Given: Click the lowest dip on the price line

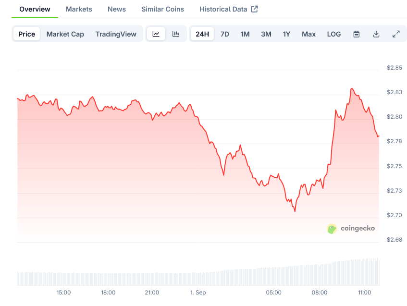Looking at the screenshot, I should [x=295, y=211].
